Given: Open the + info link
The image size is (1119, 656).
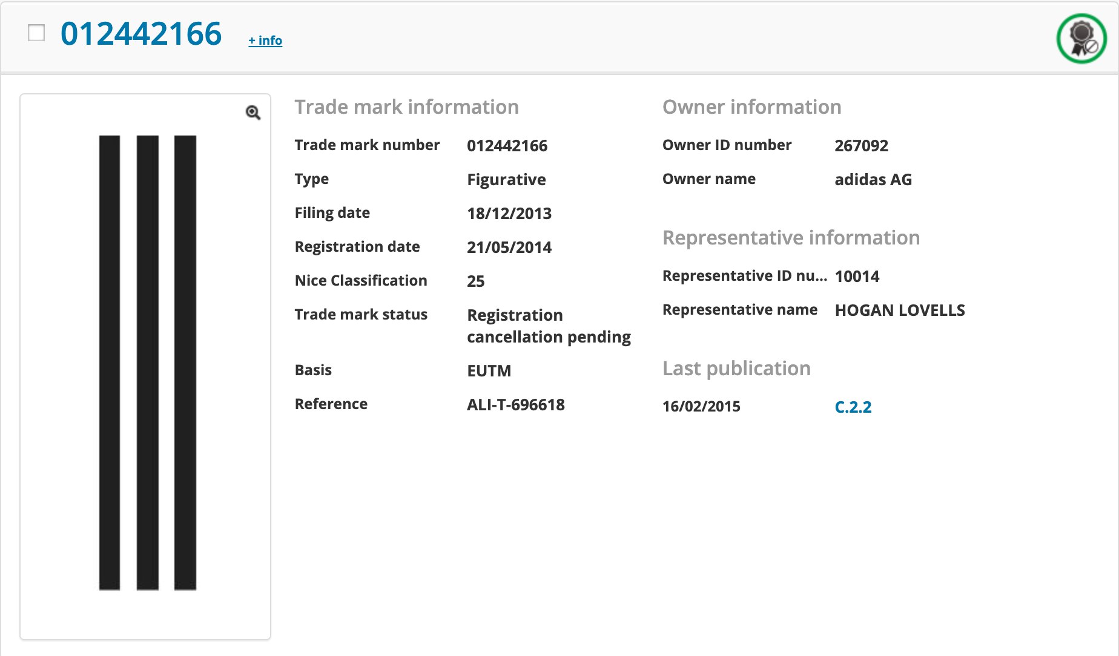Looking at the screenshot, I should [265, 40].
